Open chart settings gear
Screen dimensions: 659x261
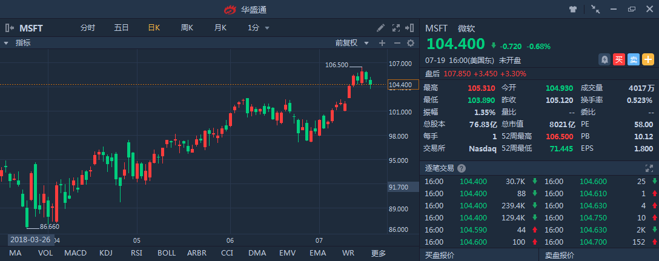tap(410, 43)
